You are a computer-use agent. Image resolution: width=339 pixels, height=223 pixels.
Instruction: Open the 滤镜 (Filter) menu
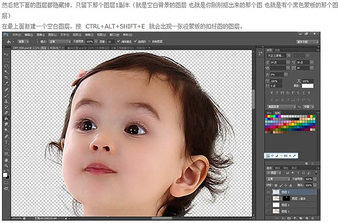(89, 35)
